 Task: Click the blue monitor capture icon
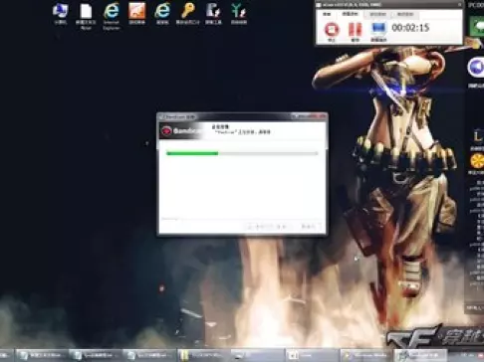pyautogui.click(x=378, y=29)
